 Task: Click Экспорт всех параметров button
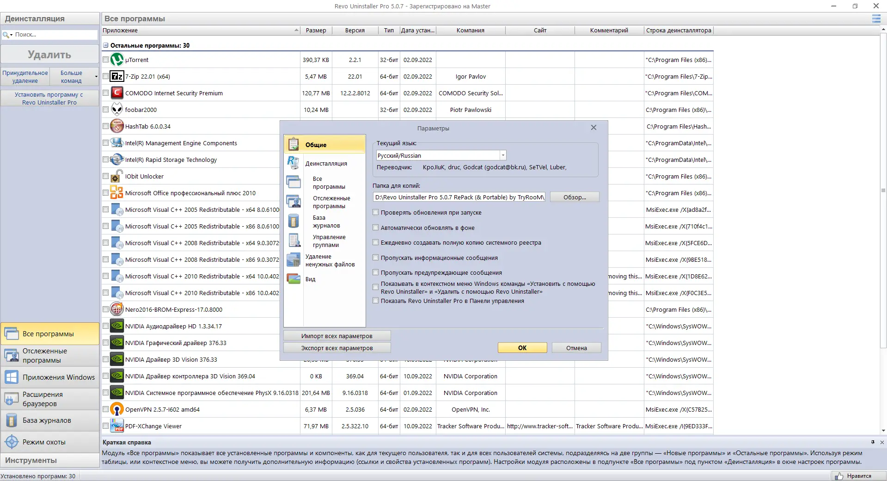(x=337, y=348)
